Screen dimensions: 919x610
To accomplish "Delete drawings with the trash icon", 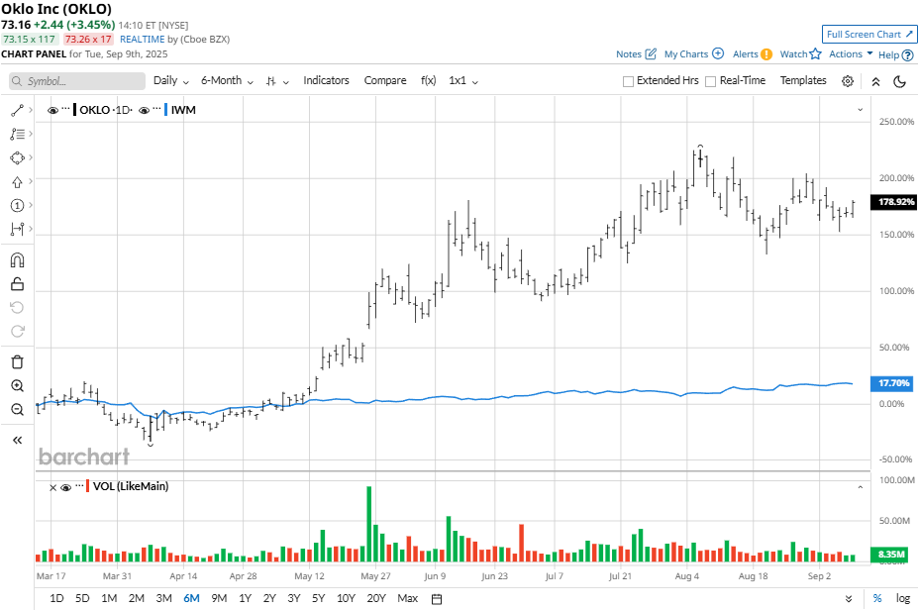I will 17,362.
